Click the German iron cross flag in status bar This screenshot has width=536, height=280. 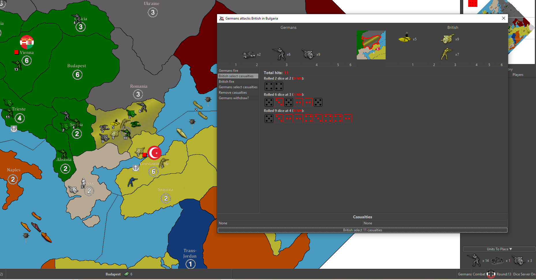tap(491, 274)
